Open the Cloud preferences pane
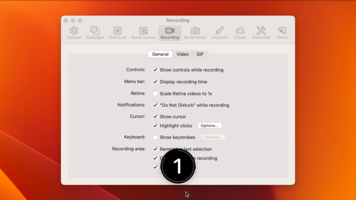The width and height of the screenshot is (356, 200). point(240,33)
